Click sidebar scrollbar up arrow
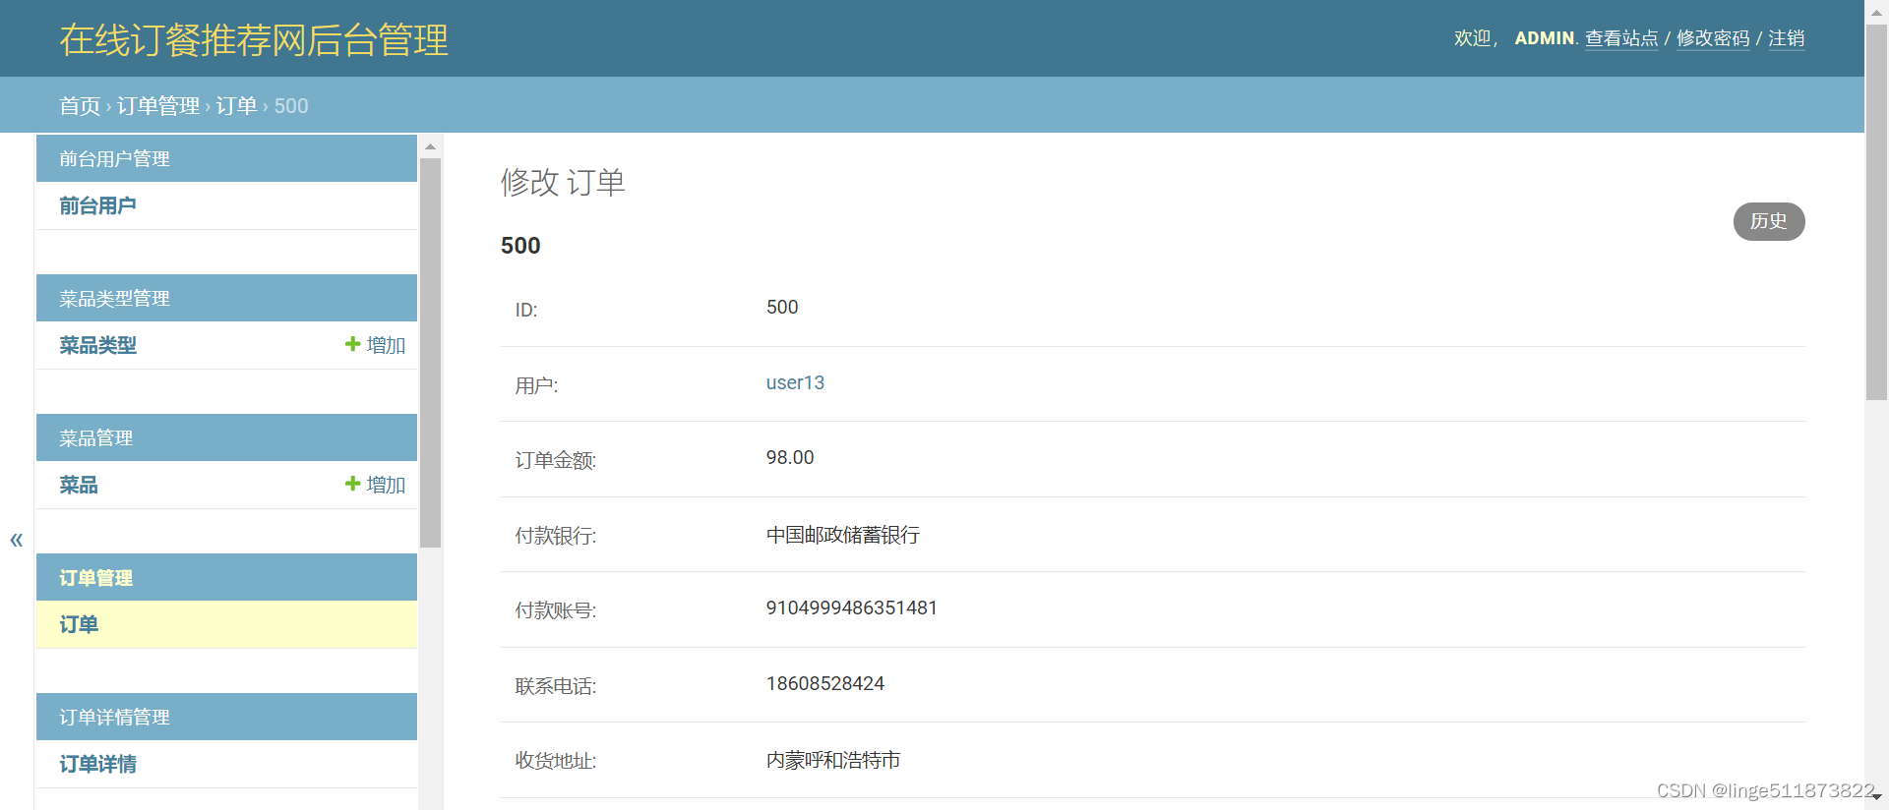This screenshot has width=1889, height=810. point(430,146)
